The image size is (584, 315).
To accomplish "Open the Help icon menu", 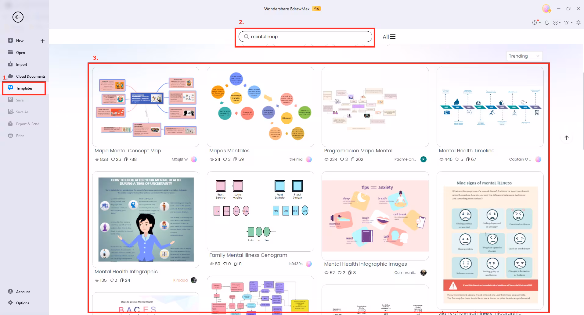I will pos(535,23).
